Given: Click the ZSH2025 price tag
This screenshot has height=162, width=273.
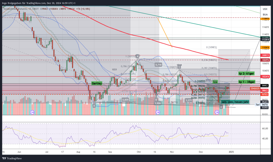Looking at the screenshot, I should [x=255, y=88].
